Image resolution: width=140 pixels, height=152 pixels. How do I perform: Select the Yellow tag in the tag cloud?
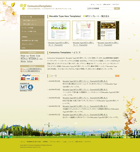coord(30,61)
